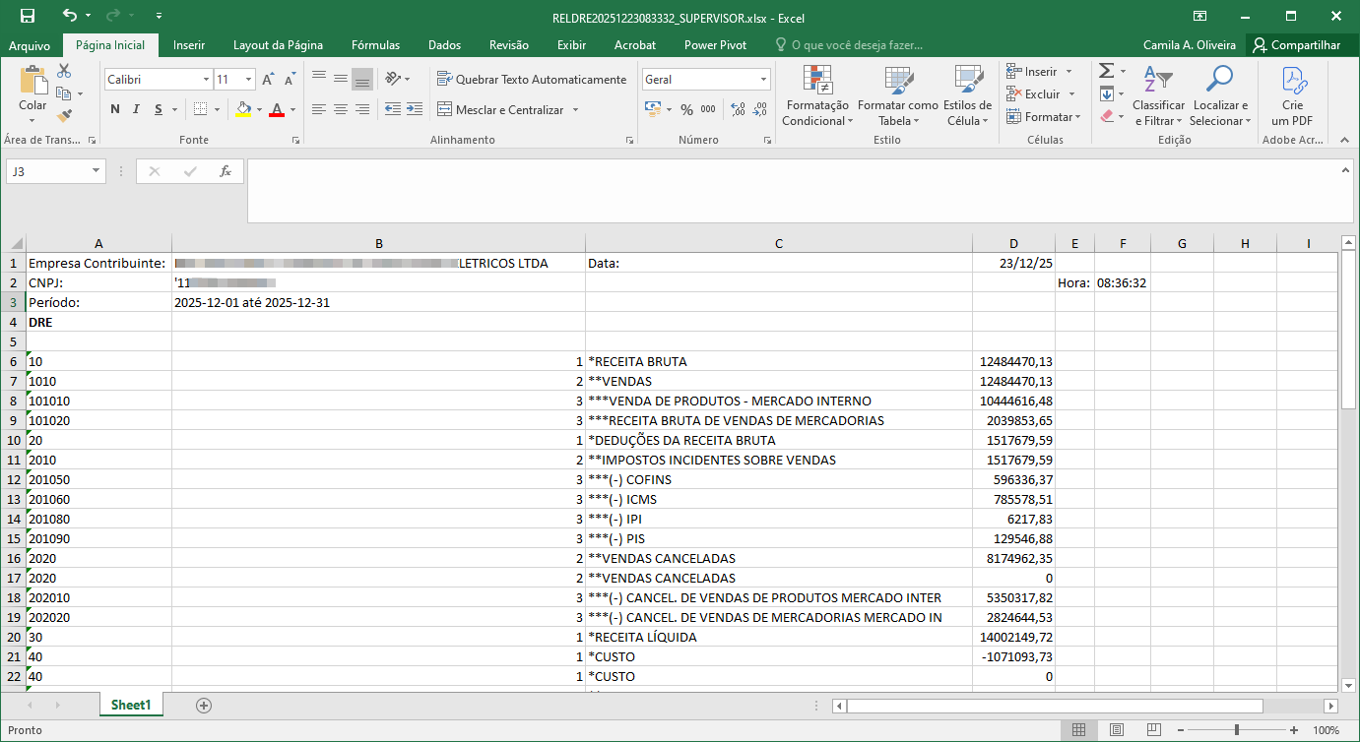Click the Compartilhar button
The width and height of the screenshot is (1360, 742).
[1297, 45]
